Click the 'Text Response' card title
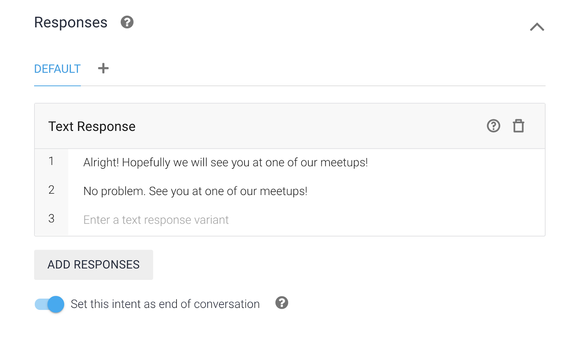This screenshot has width=587, height=338. click(x=92, y=126)
